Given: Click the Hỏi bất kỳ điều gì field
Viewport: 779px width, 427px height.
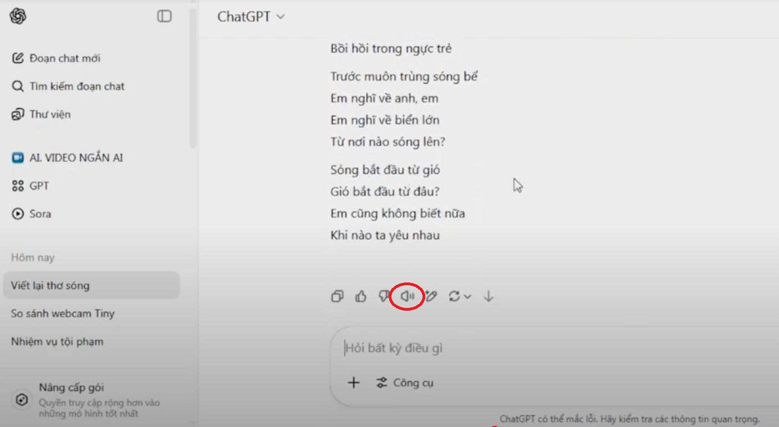Looking at the screenshot, I should pos(554,348).
